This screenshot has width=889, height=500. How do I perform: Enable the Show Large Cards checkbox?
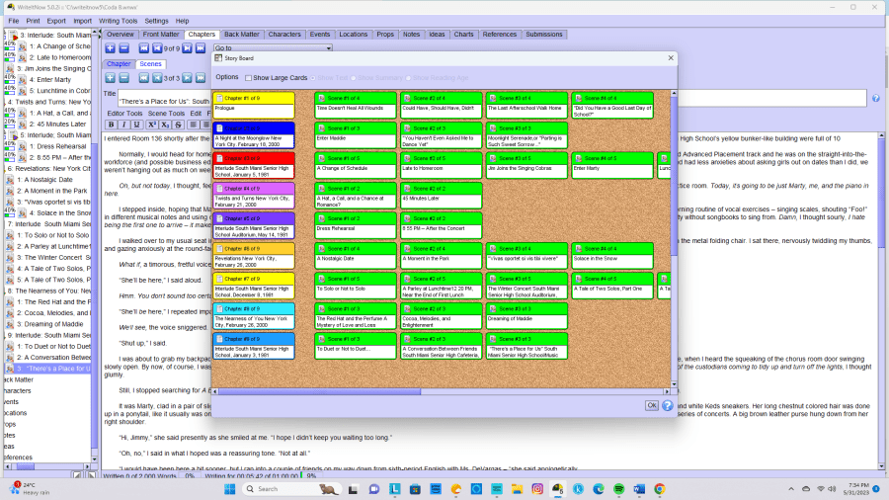pyautogui.click(x=248, y=77)
